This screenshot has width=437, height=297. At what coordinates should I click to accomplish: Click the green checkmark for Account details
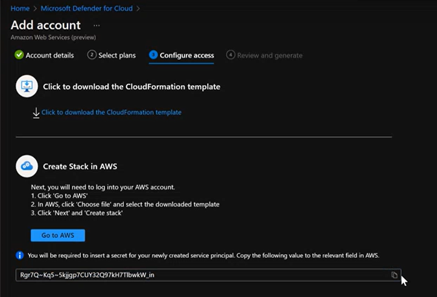(x=19, y=54)
